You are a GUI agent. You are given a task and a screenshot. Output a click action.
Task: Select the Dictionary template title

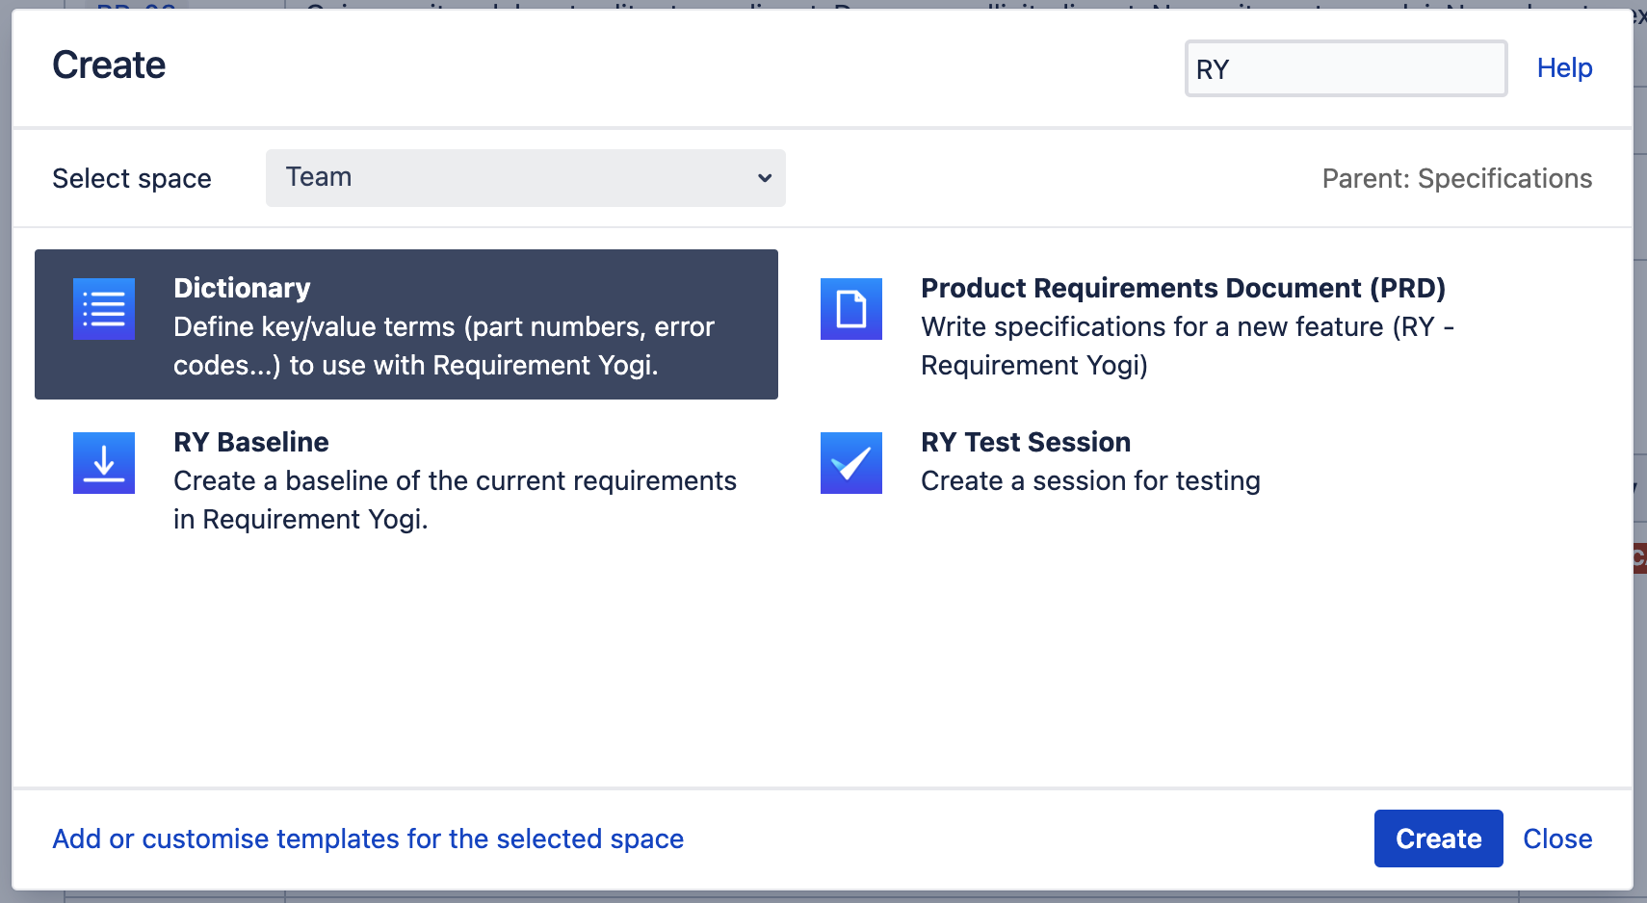[x=242, y=288]
